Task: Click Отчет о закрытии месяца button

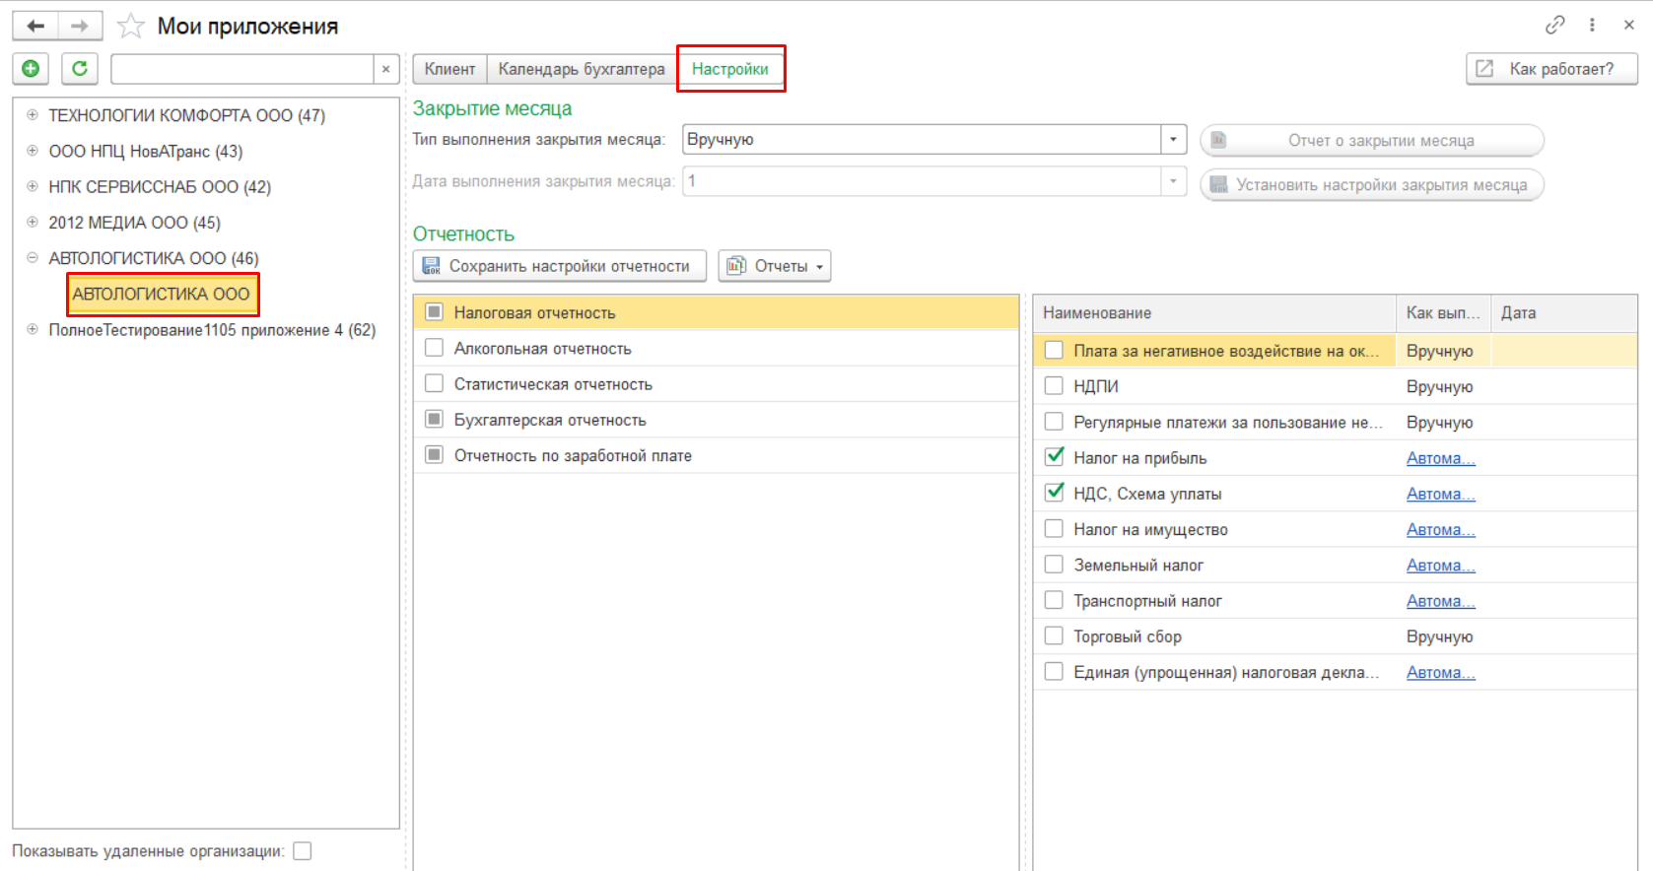Action: [x=1371, y=141]
